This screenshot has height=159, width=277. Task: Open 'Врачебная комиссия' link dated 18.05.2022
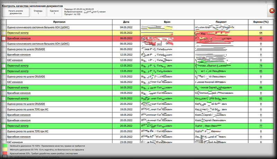coord(19,115)
